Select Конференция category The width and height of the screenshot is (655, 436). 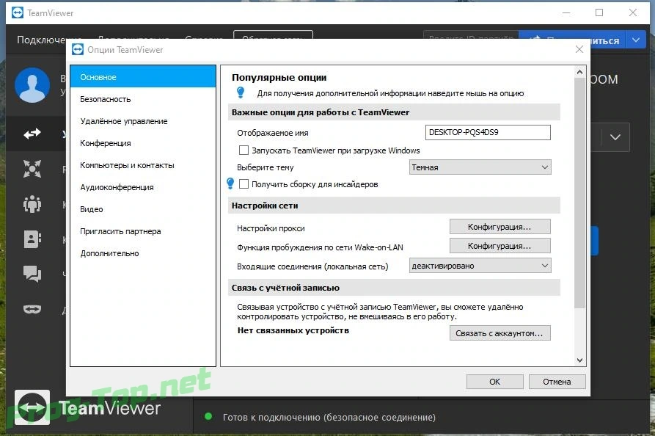point(143,143)
